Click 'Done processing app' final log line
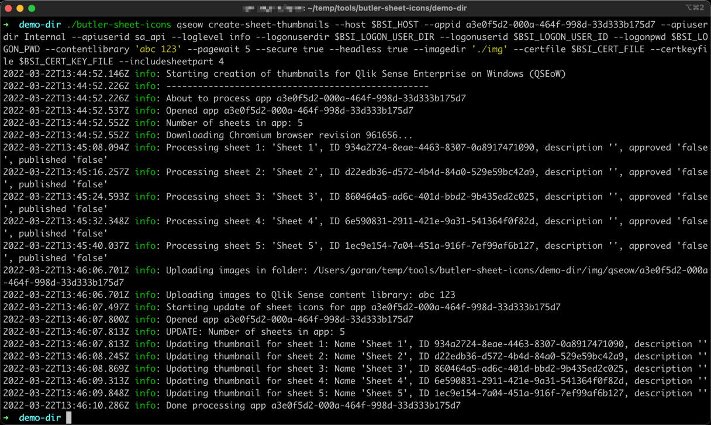 pos(313,406)
